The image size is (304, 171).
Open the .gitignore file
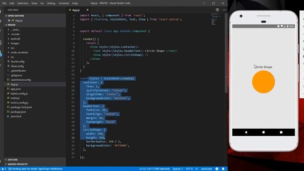click(17, 75)
